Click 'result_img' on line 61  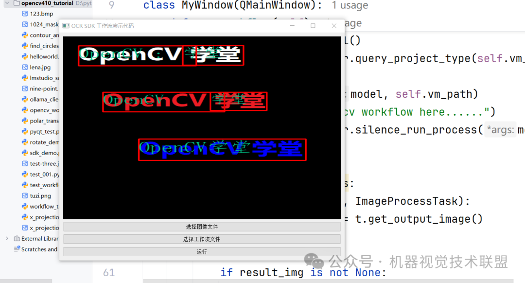(x=271, y=273)
